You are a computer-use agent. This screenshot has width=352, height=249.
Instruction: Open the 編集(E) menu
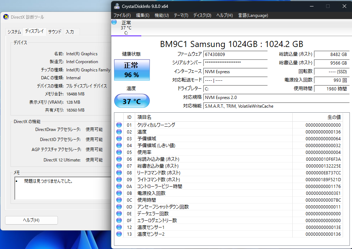click(x=143, y=15)
